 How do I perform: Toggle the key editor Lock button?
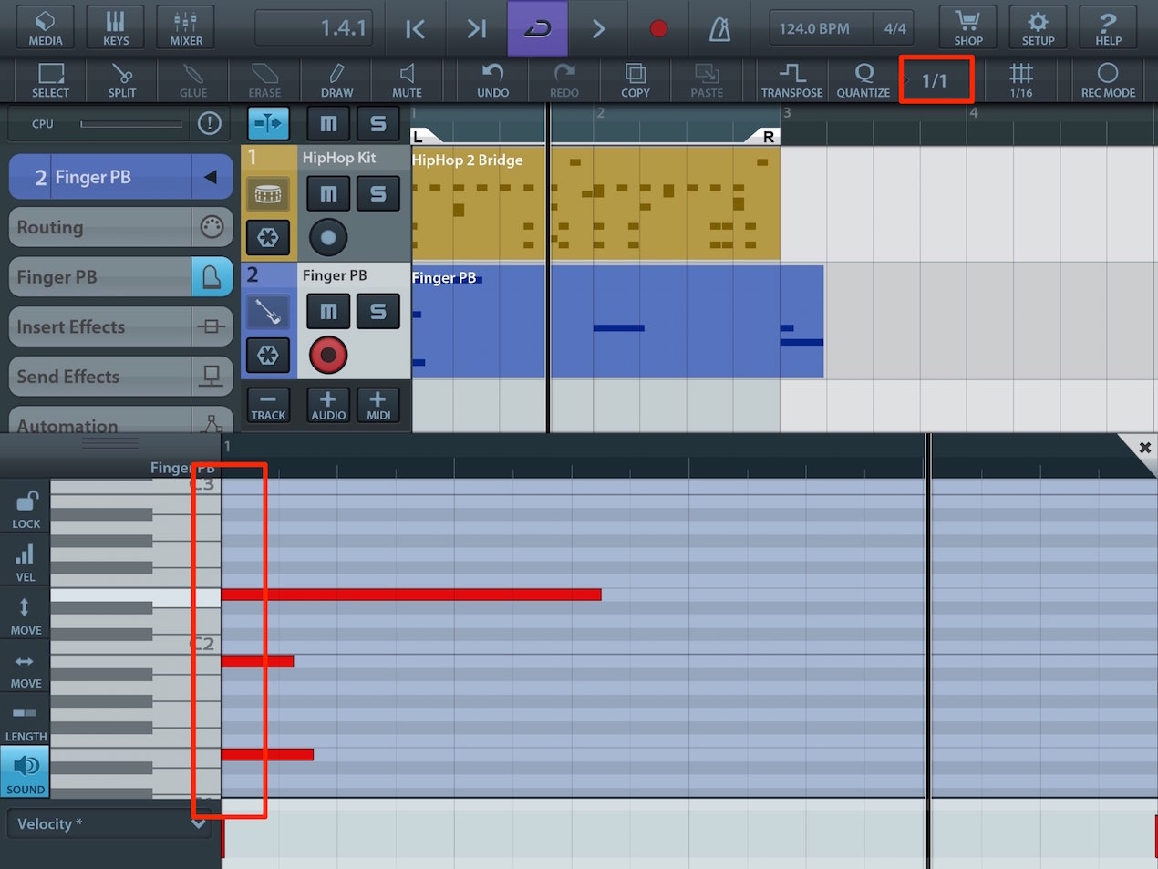tap(26, 510)
